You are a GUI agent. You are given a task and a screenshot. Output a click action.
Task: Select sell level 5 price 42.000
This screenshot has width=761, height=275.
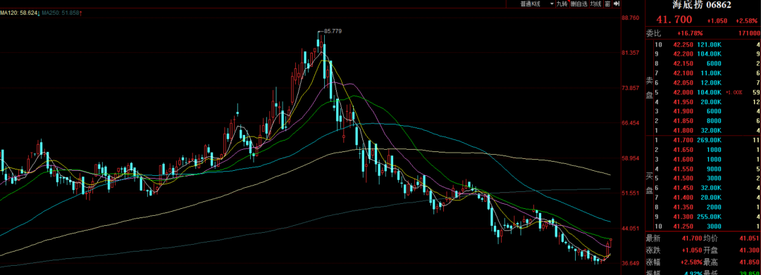[x=683, y=92]
